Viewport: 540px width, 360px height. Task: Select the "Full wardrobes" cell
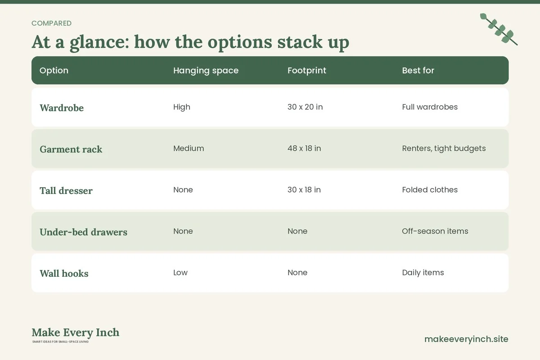pyautogui.click(x=430, y=107)
